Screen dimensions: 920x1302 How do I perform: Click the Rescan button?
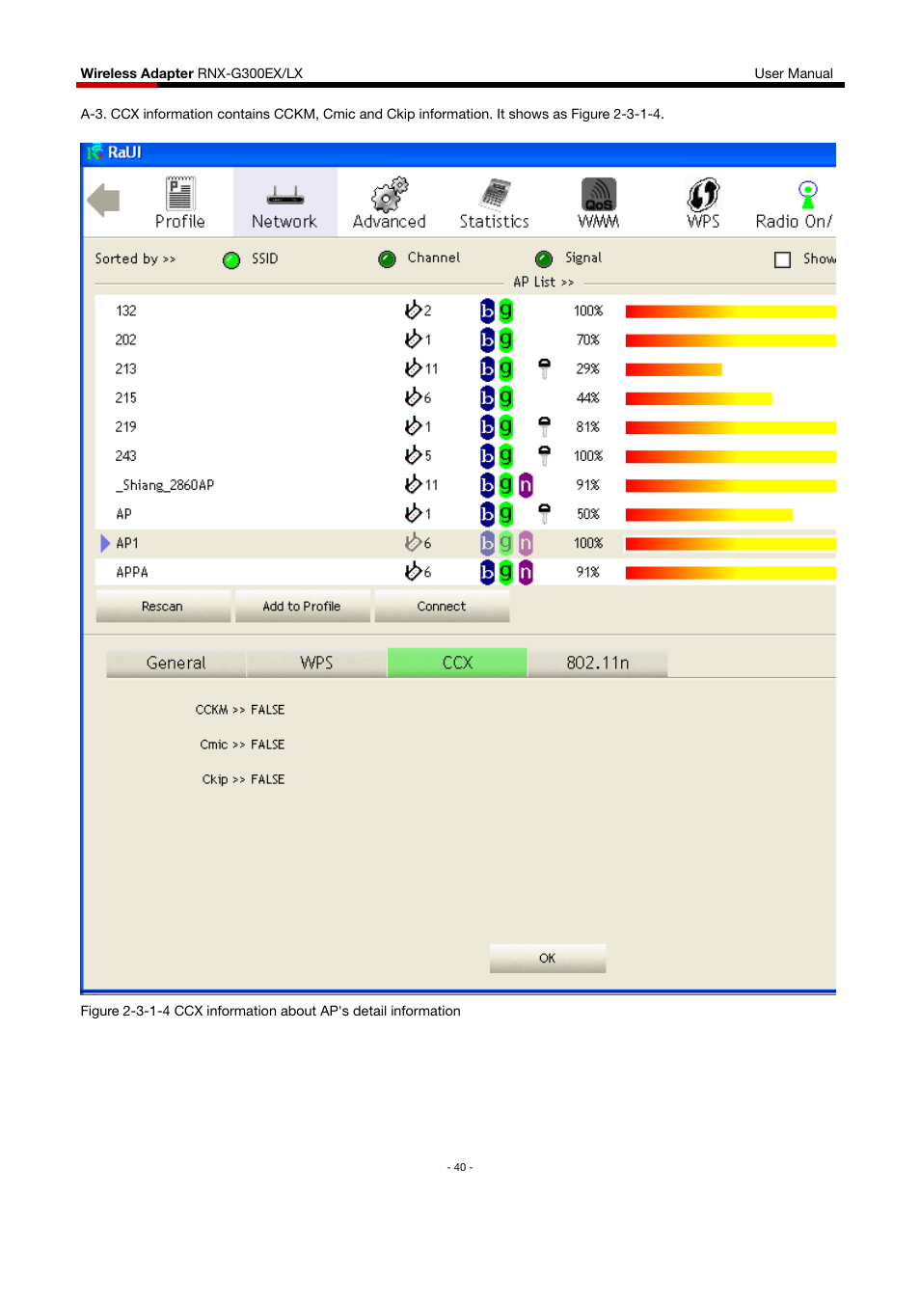click(x=163, y=607)
